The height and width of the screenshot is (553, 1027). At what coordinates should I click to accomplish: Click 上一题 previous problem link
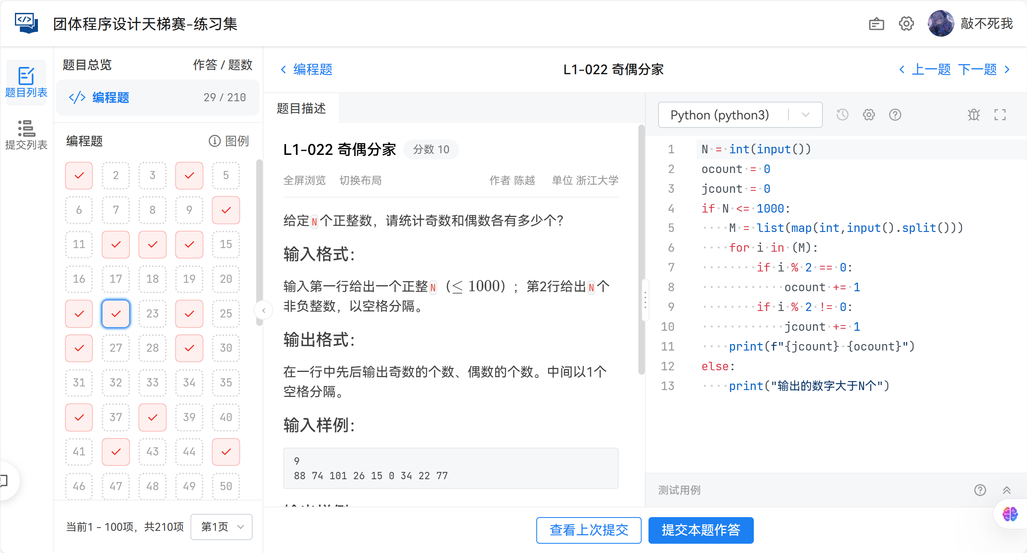pyautogui.click(x=925, y=69)
